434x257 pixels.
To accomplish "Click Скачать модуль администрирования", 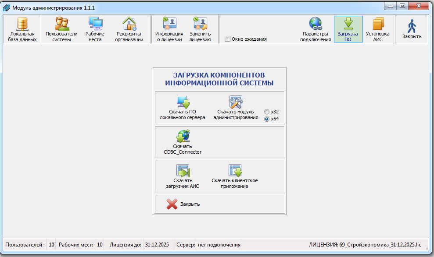I will (236, 108).
